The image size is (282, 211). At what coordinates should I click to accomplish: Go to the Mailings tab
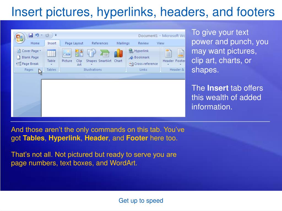point(123,43)
